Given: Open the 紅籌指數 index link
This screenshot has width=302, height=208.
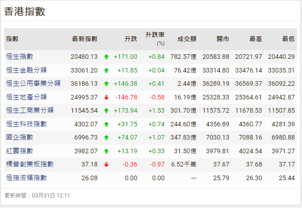Looking at the screenshot, I should [20, 151].
